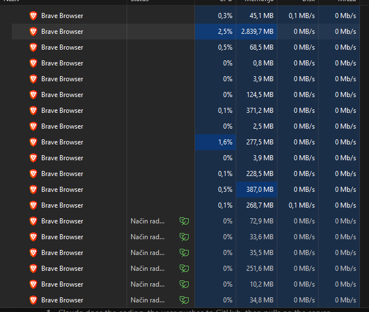The width and height of the screenshot is (369, 312).
Task: Click 'Način rad...' status in the 72,9 MB row
Action: coord(147,221)
